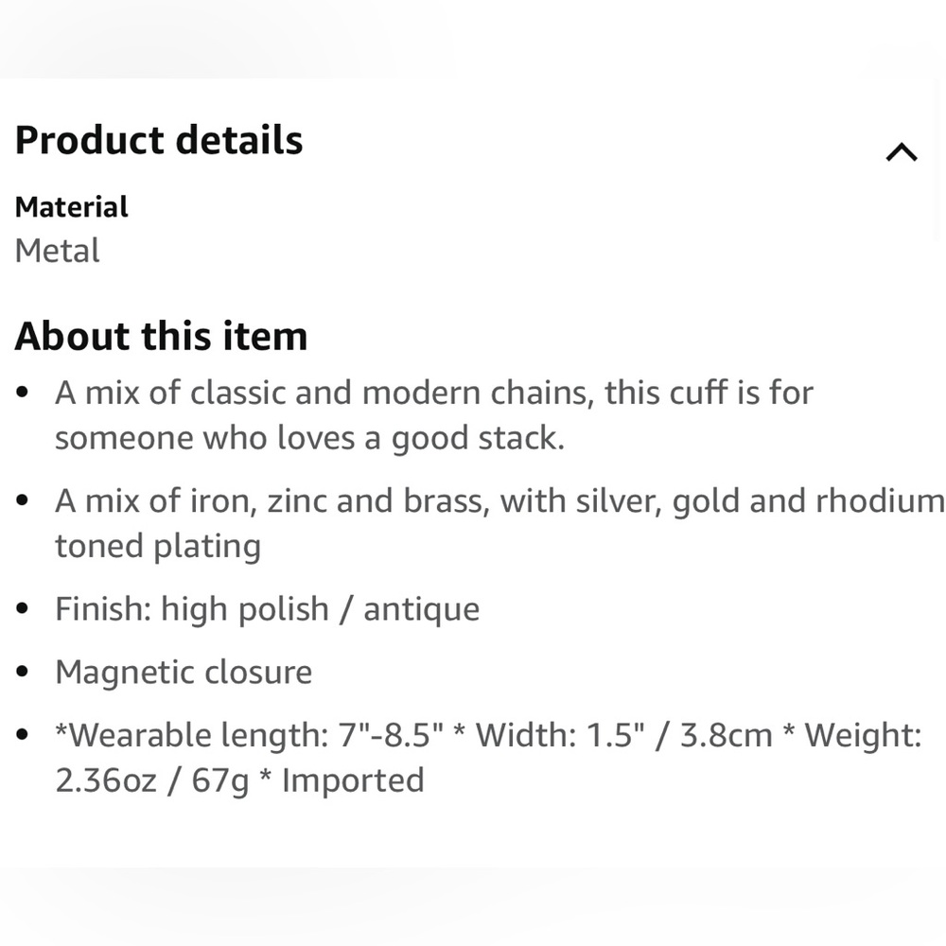Viewport: 946px width, 946px height.
Task: Click the bullet before Finish: high polish
Action: point(24,609)
